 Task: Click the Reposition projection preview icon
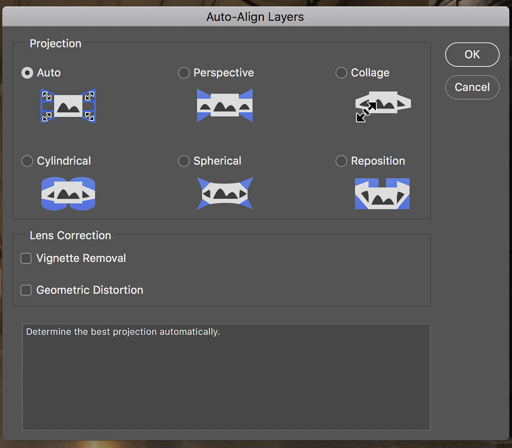point(382,193)
